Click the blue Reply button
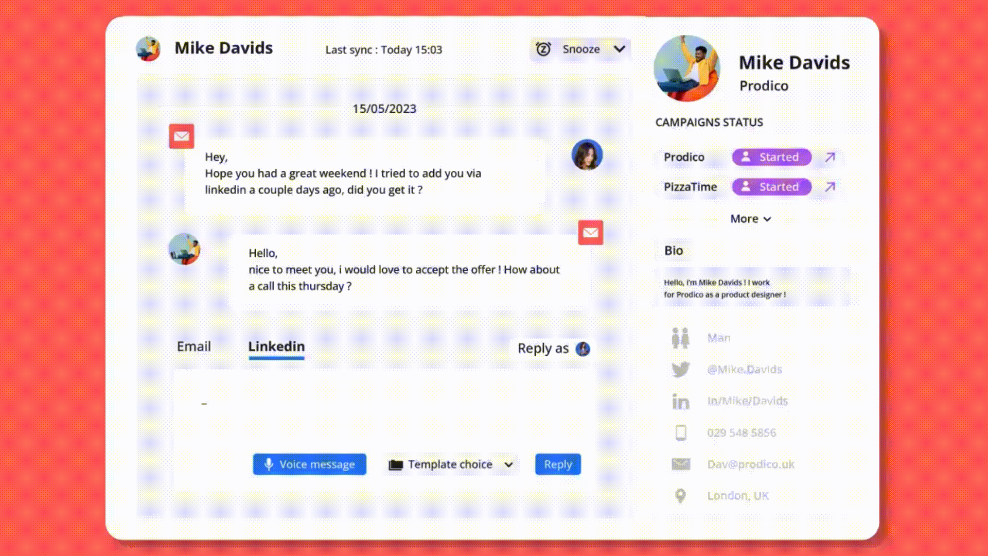 pyautogui.click(x=558, y=464)
